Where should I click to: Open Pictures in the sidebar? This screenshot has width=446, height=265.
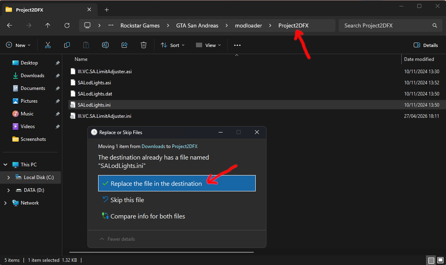point(29,101)
